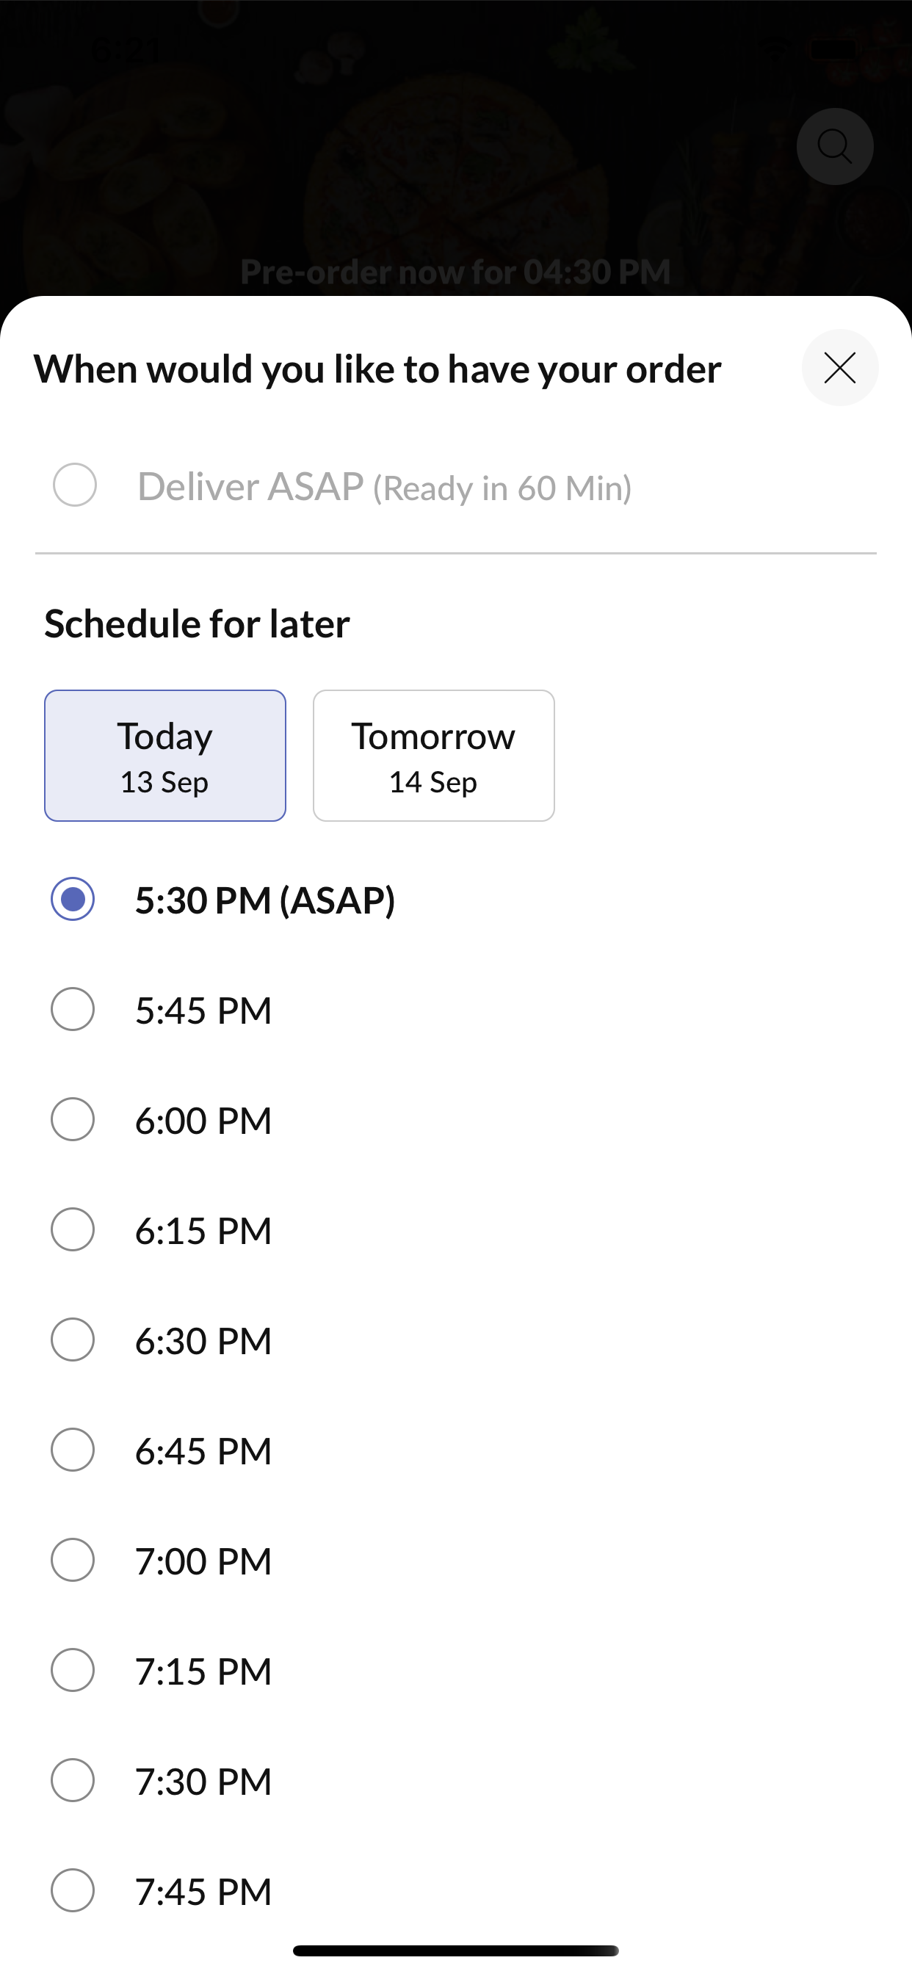The image size is (912, 1974).
Task: Select 6:45 PM for delivery
Action: (x=73, y=1450)
